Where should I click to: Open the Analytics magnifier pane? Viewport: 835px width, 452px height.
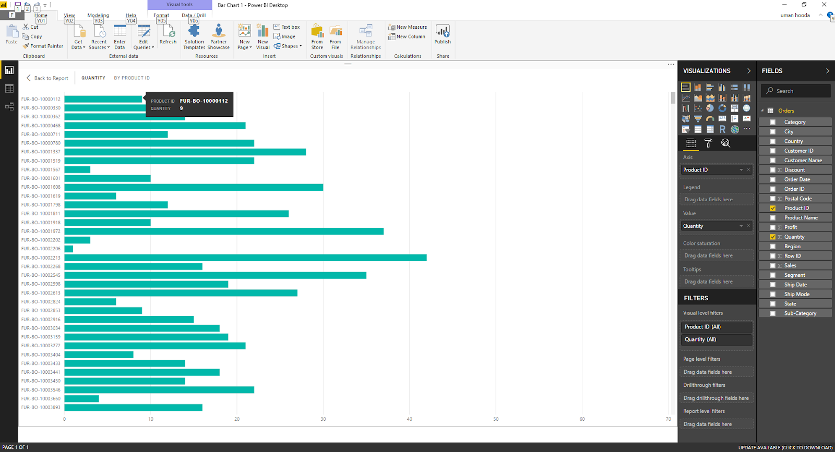click(725, 143)
